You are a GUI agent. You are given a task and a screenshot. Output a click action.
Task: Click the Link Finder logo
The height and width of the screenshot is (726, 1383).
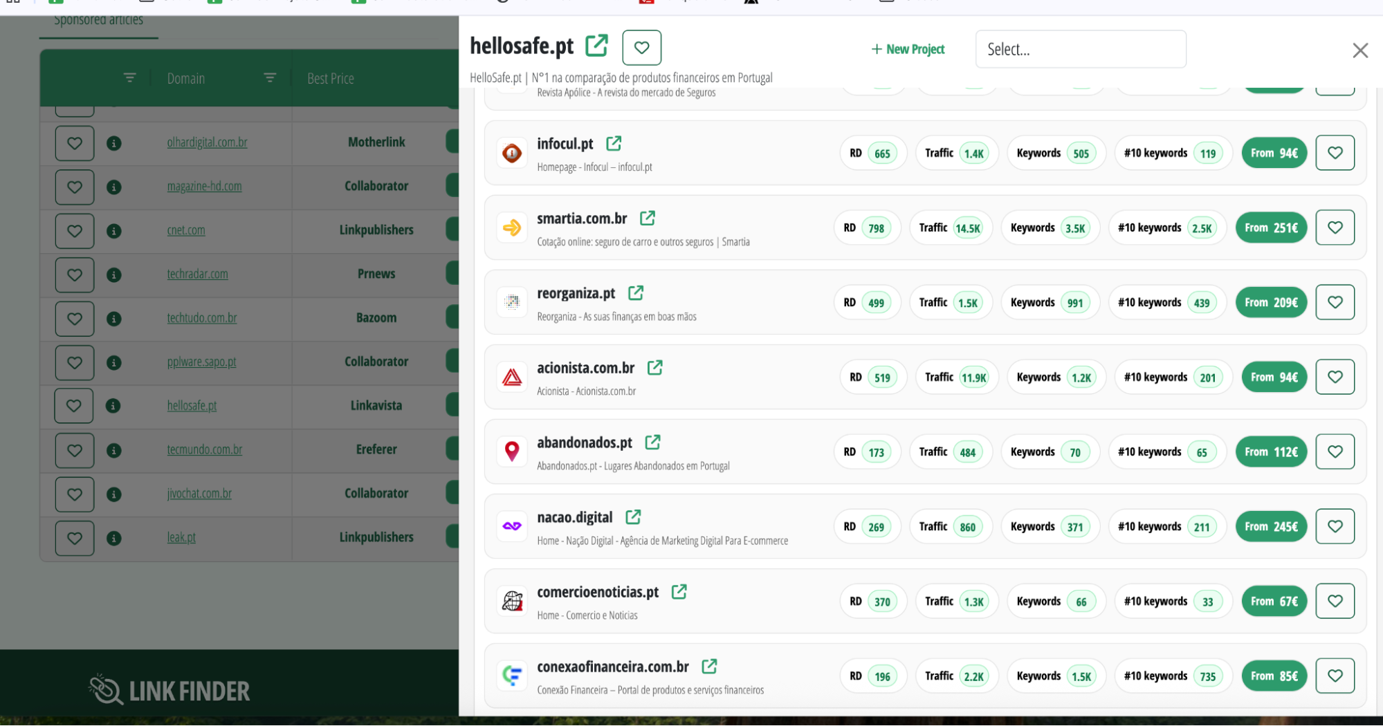(170, 689)
